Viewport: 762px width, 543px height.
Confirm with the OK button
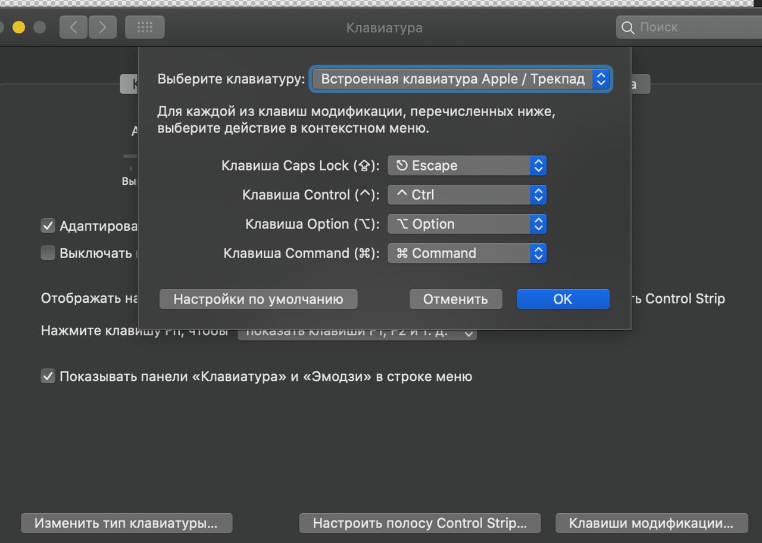click(x=563, y=299)
